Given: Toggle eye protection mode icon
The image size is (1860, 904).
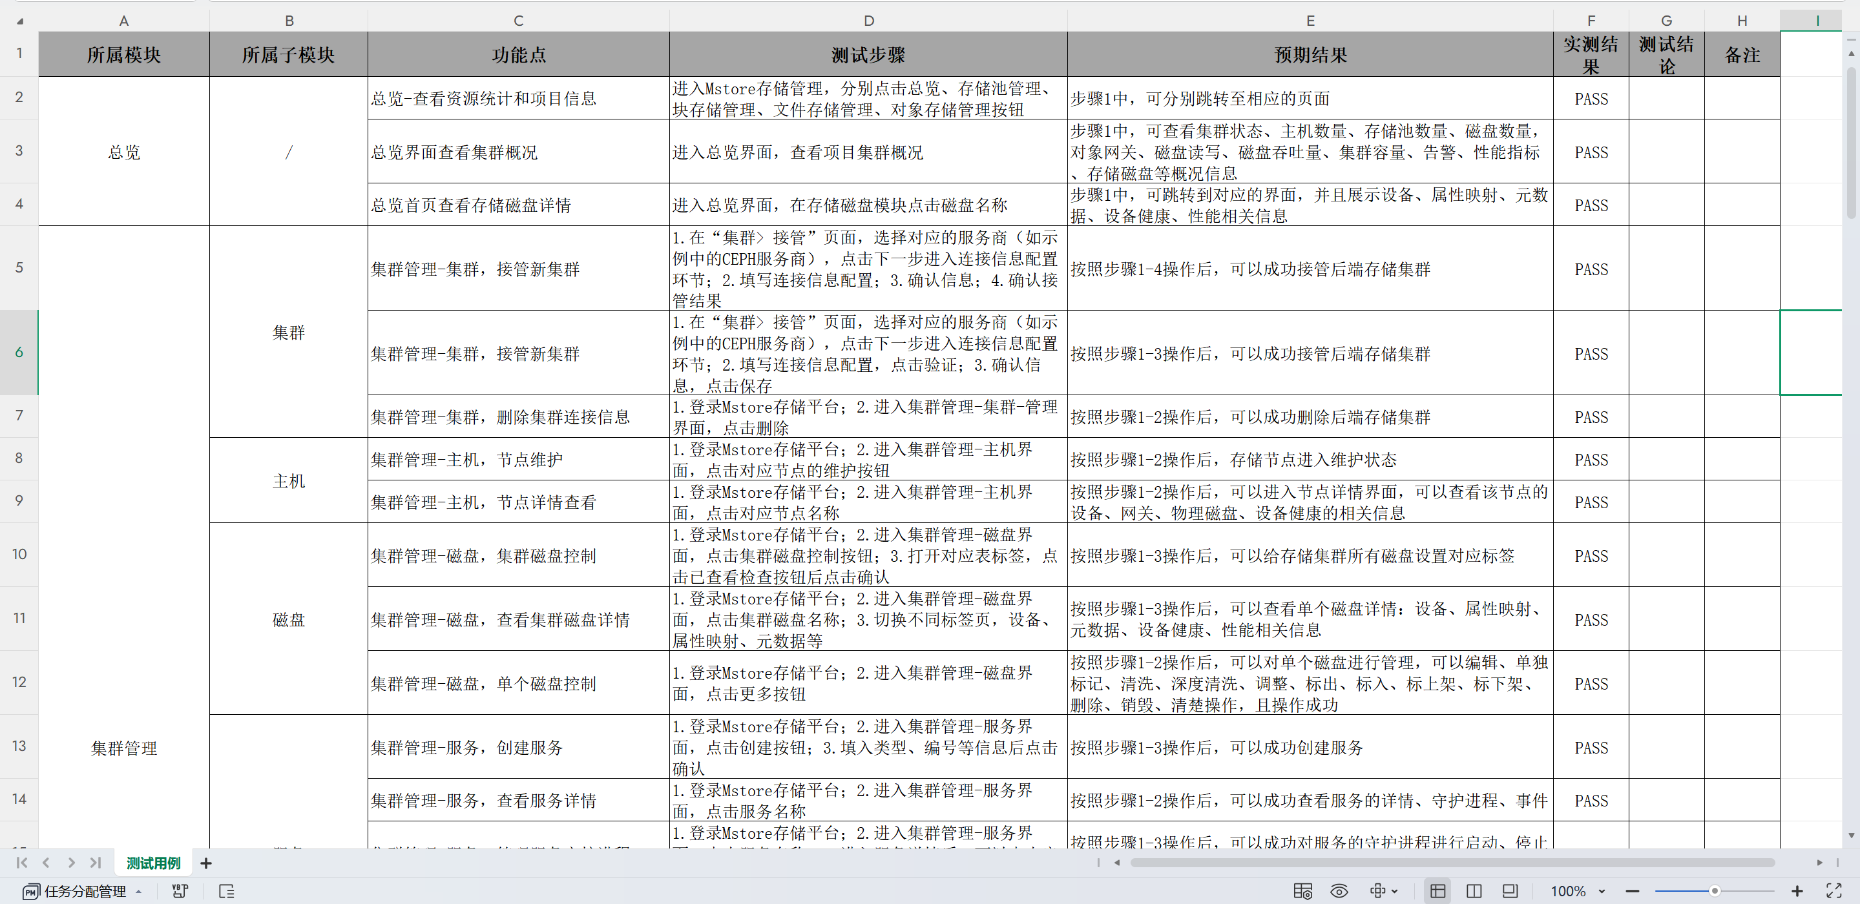Looking at the screenshot, I should 1339,891.
